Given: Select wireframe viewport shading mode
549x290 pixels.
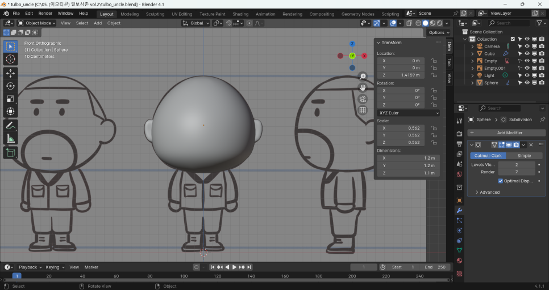Looking at the screenshot, I should pos(418,23).
